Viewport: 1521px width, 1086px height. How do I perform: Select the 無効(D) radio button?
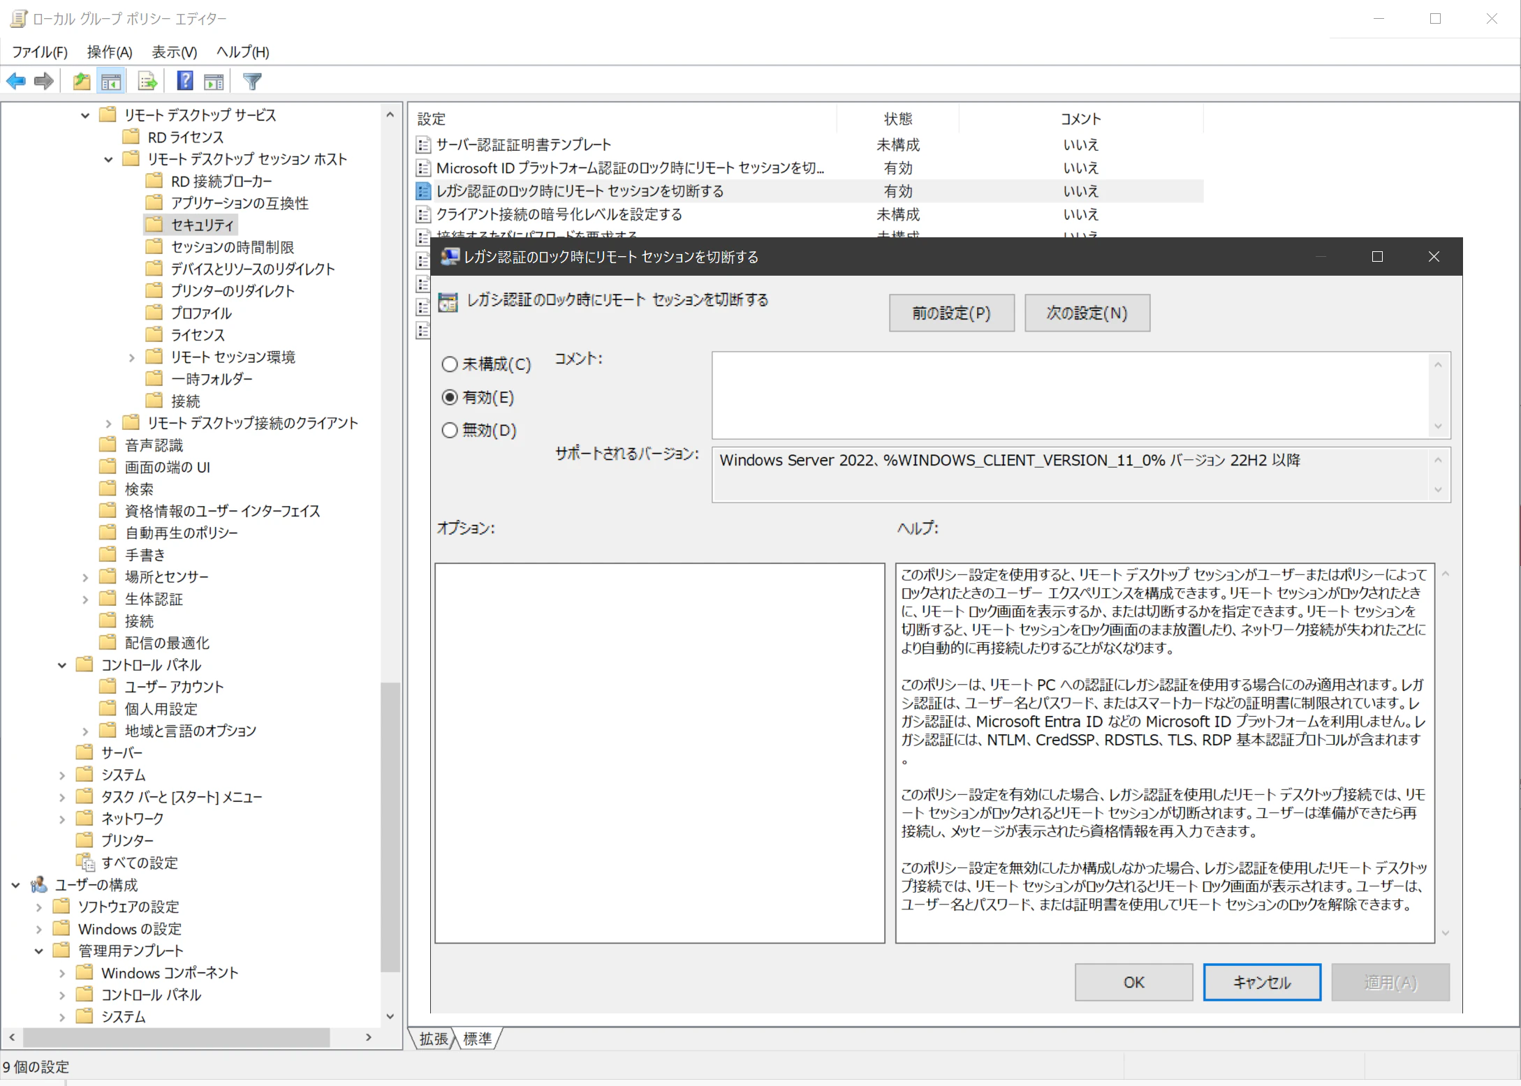[x=450, y=430]
